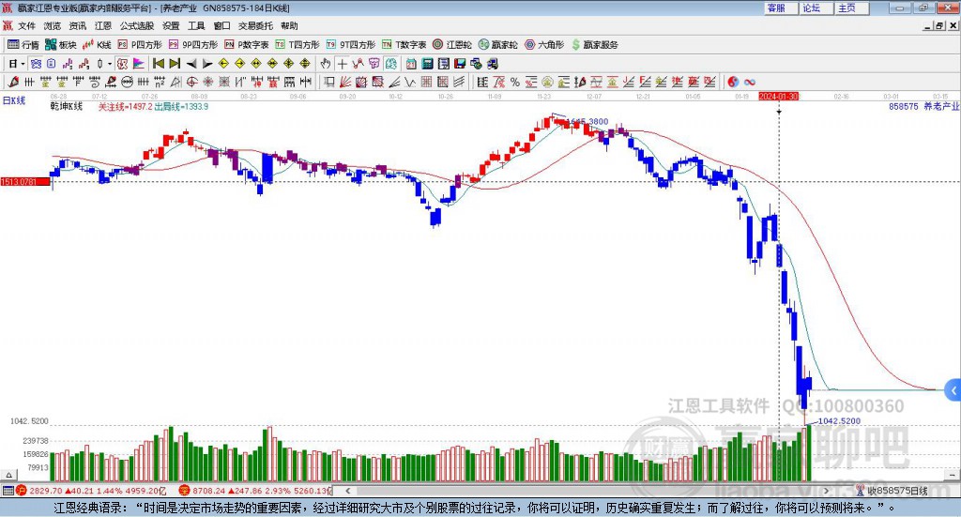Open the calendar icon in toolbar

tap(411, 64)
